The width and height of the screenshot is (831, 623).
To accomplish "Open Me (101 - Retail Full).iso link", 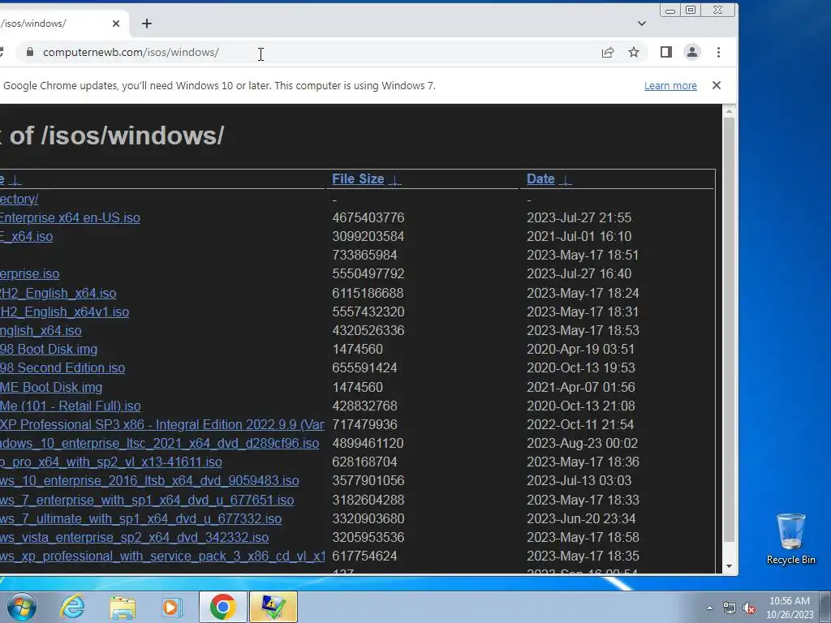I will 71,406.
